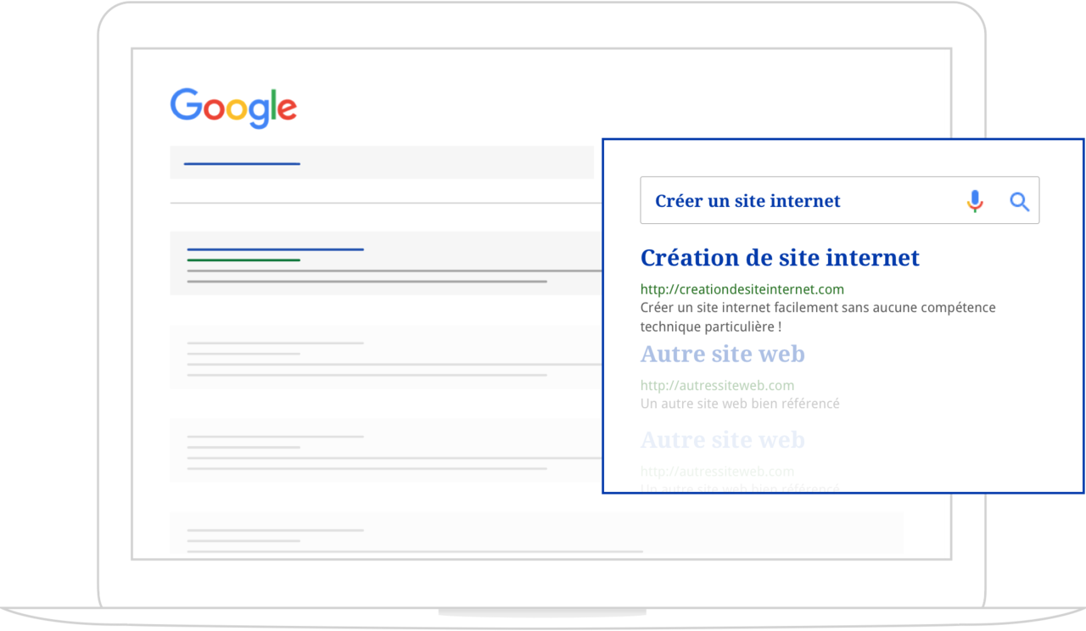Click the magnifying glass search icon
The height and width of the screenshot is (631, 1086).
(x=1019, y=202)
